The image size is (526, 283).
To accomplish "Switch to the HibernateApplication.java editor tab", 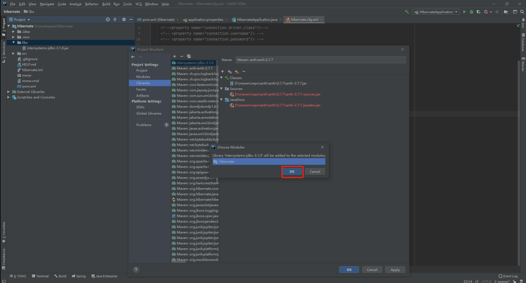I will click(257, 20).
